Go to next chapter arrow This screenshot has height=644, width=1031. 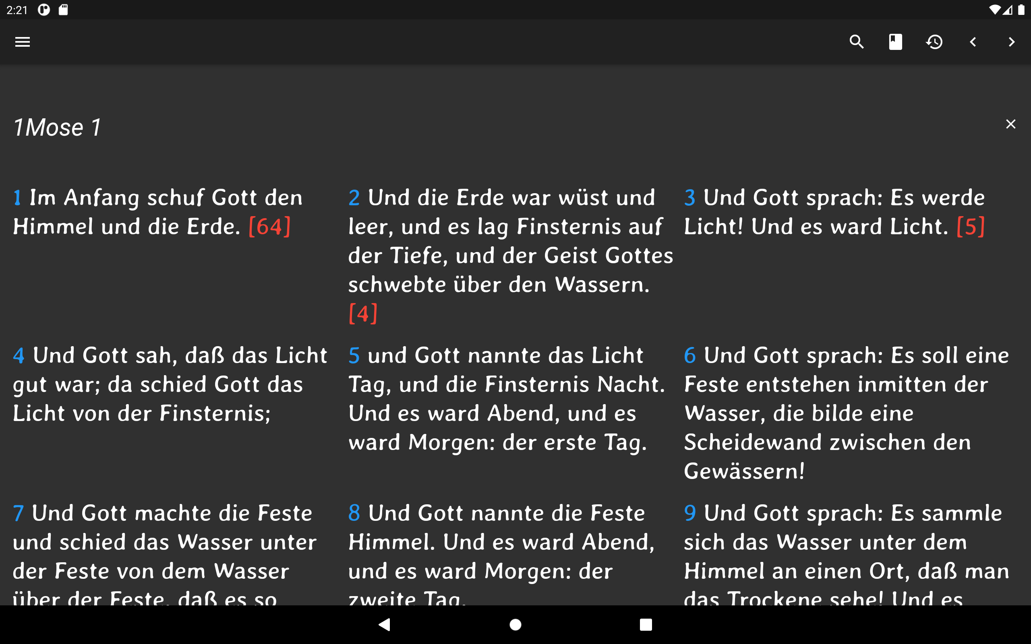1011,42
